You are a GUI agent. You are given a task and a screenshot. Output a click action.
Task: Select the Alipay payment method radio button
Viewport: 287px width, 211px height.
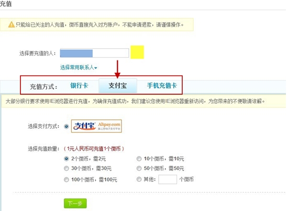[x=67, y=126]
